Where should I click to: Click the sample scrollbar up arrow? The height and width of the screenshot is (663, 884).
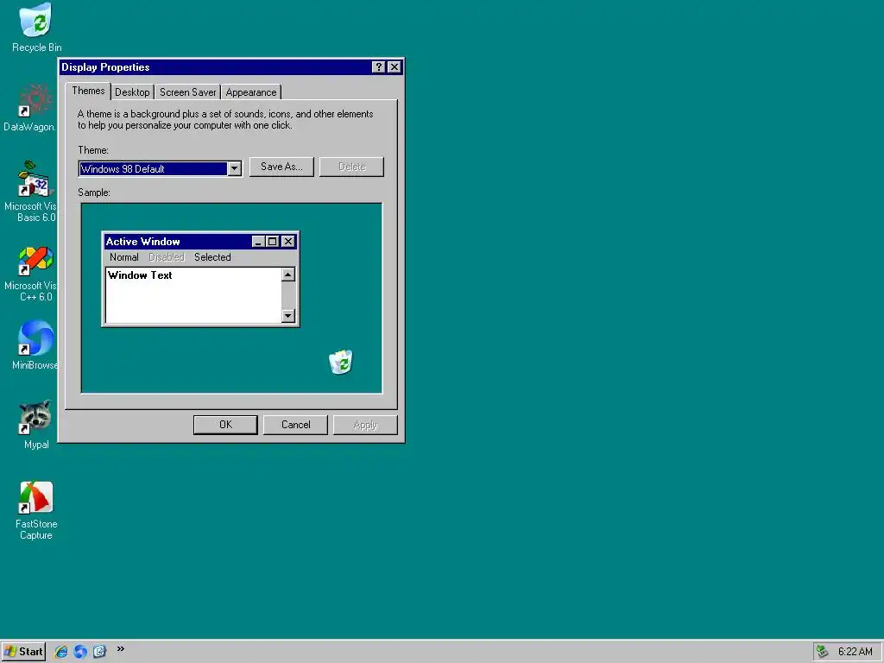pyautogui.click(x=288, y=275)
